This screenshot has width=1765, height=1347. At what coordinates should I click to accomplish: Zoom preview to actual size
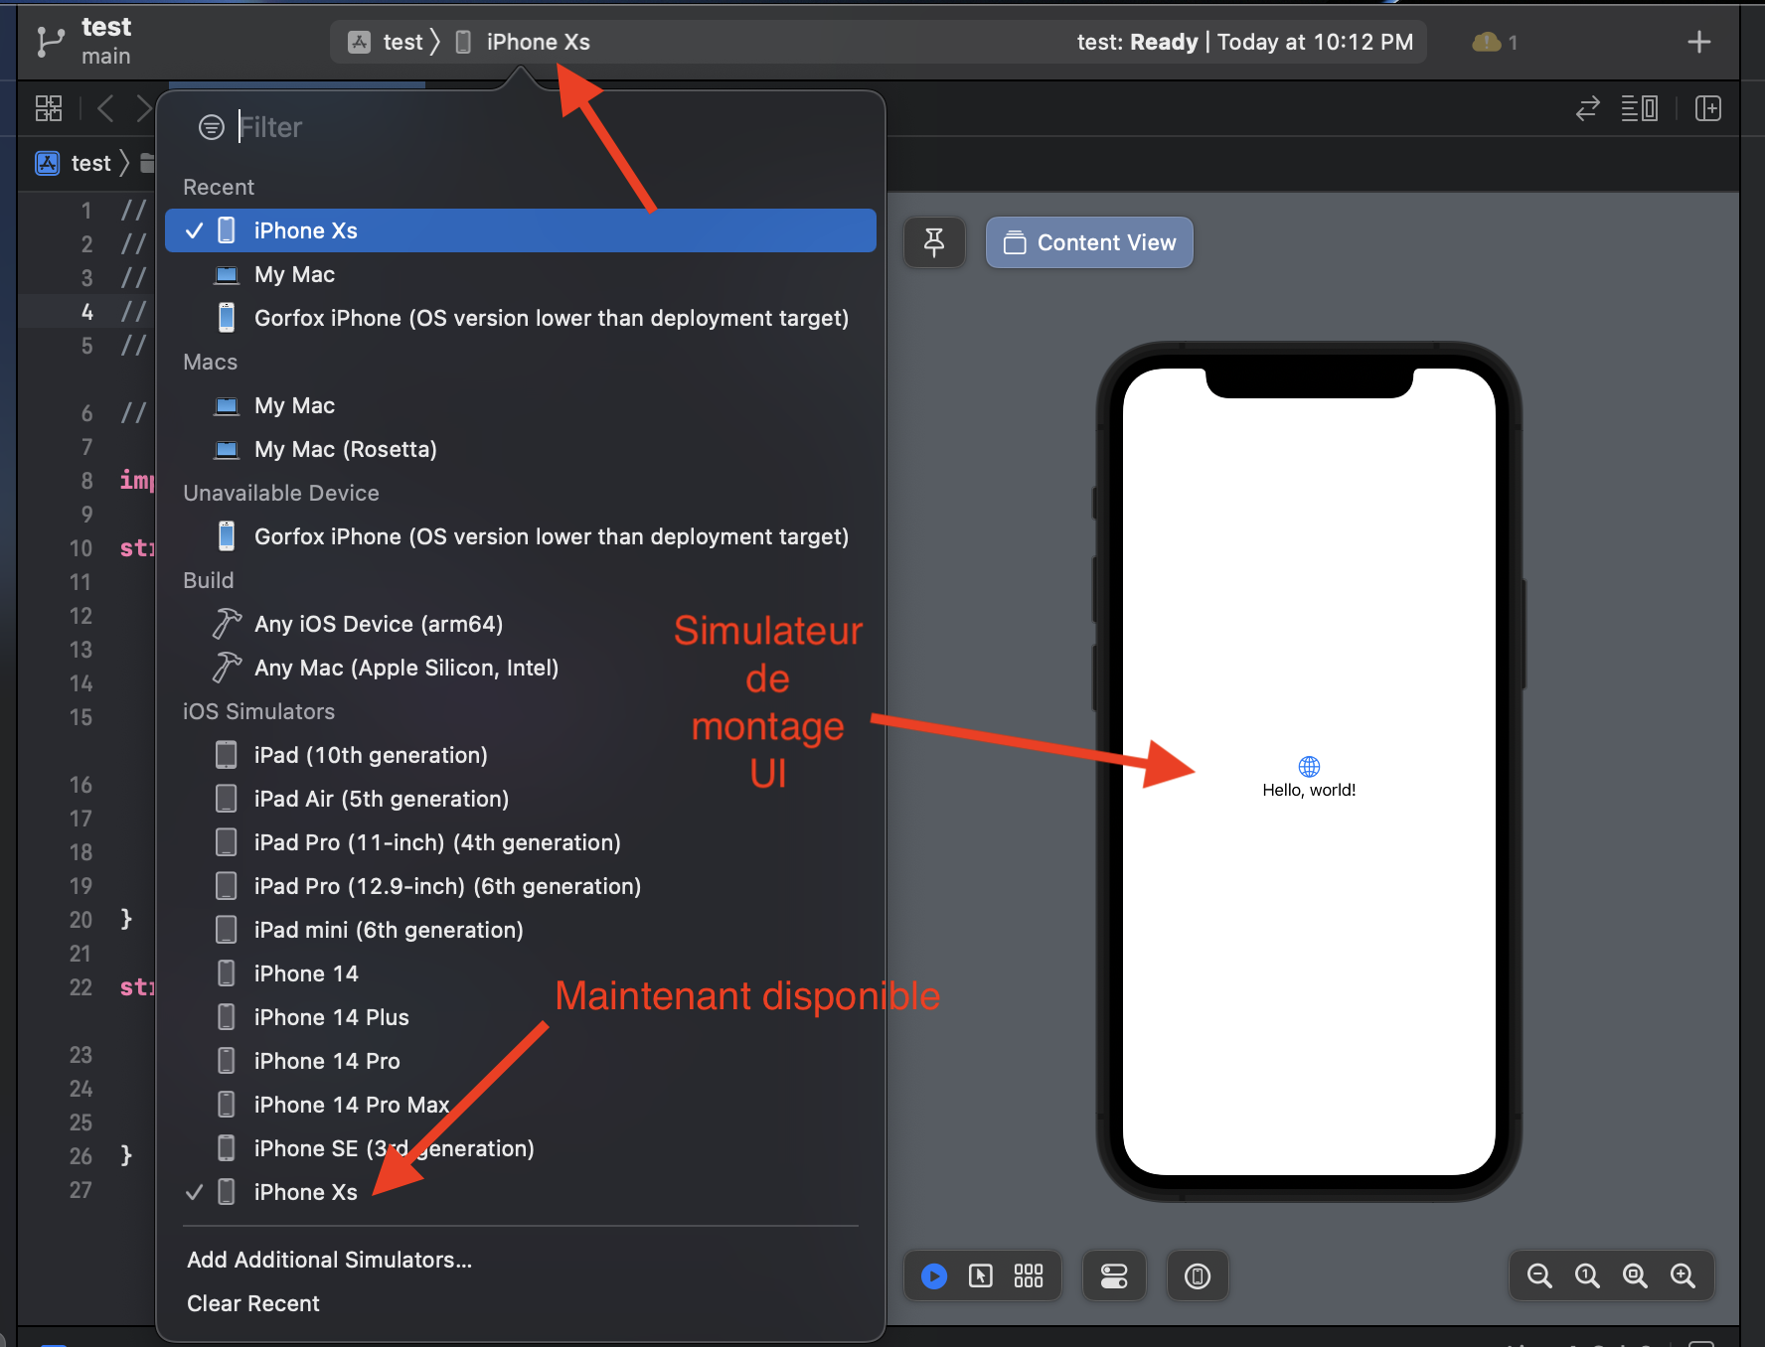coord(1587,1275)
